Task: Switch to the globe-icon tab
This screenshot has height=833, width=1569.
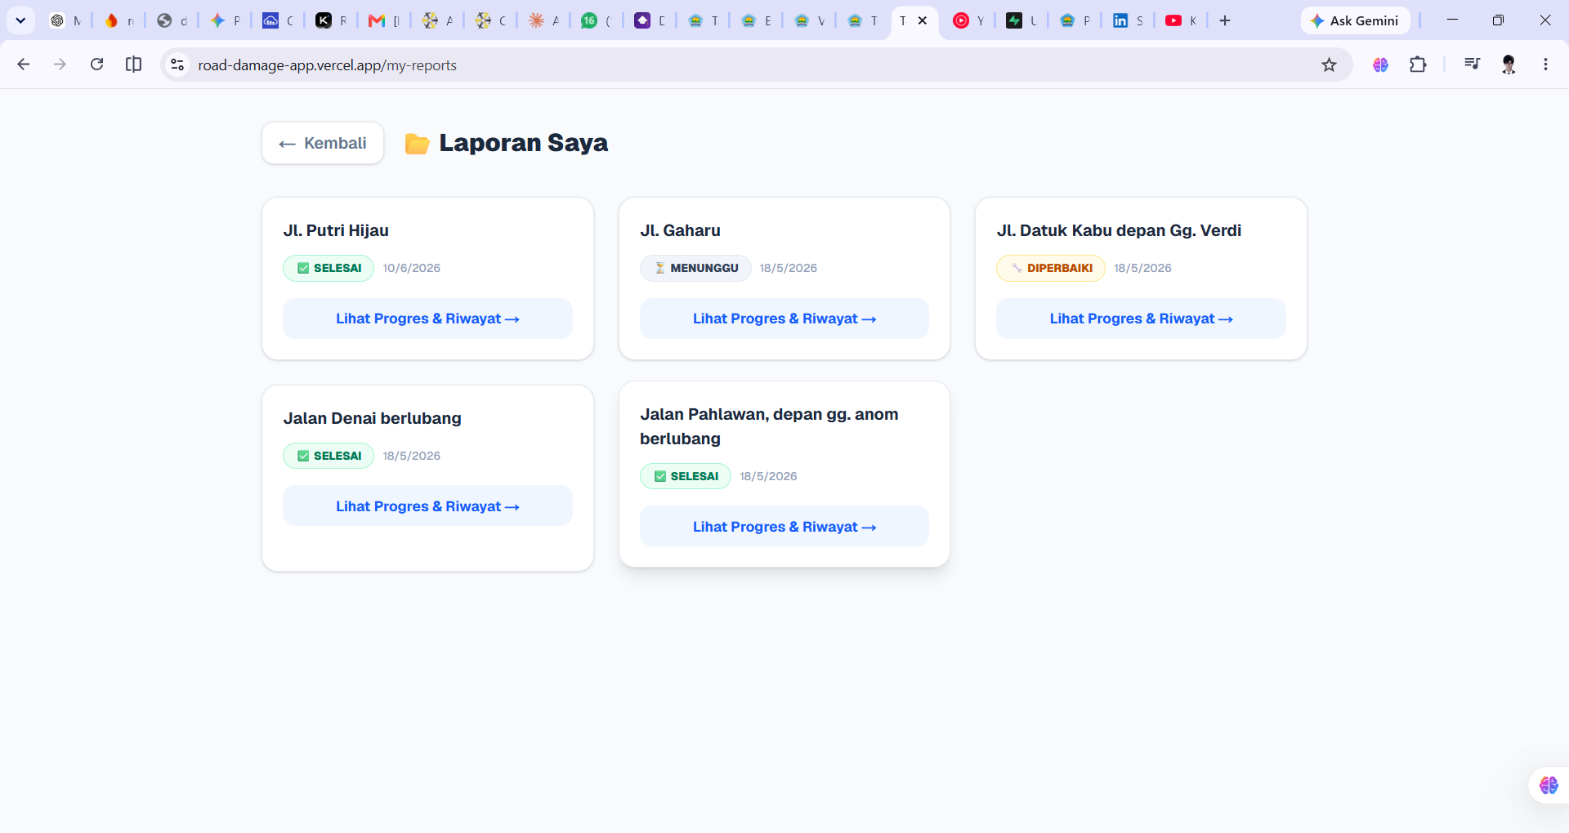Action: pyautogui.click(x=172, y=20)
